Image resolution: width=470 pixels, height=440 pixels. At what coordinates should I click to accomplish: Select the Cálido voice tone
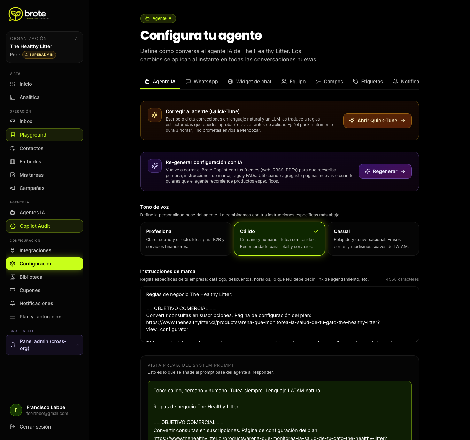pyautogui.click(x=279, y=239)
